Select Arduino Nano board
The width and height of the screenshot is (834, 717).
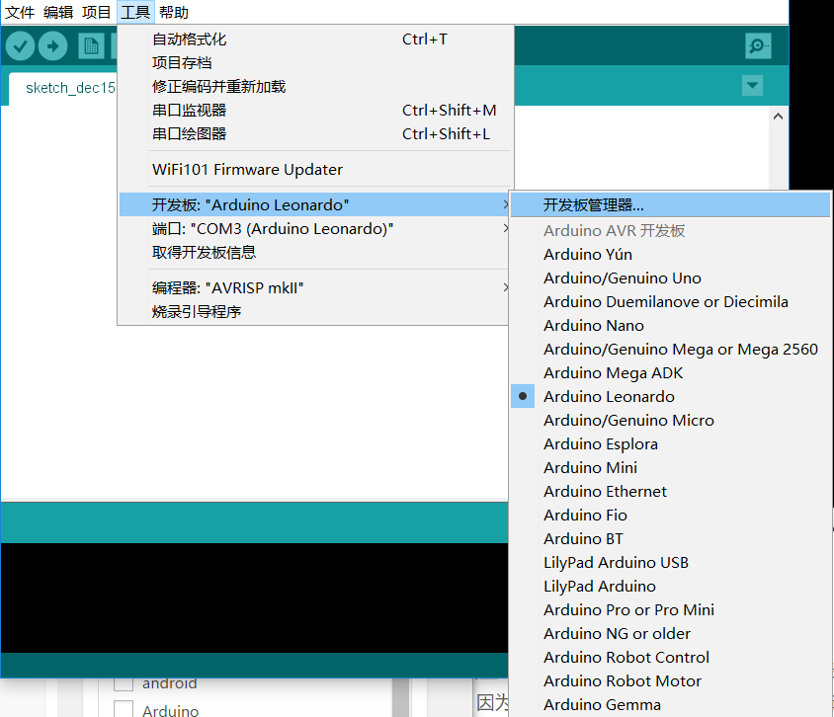coord(670,325)
